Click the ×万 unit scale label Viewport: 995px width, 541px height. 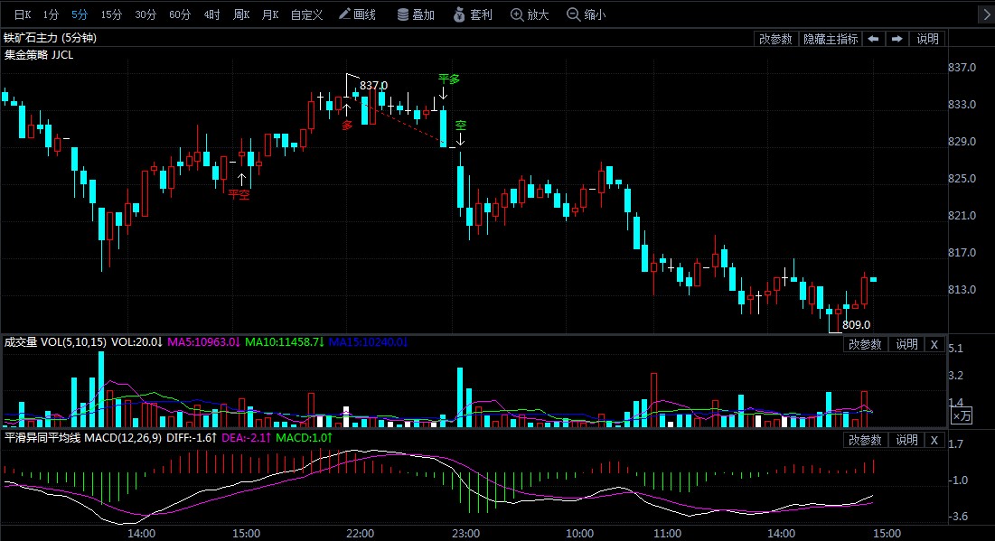click(x=962, y=416)
